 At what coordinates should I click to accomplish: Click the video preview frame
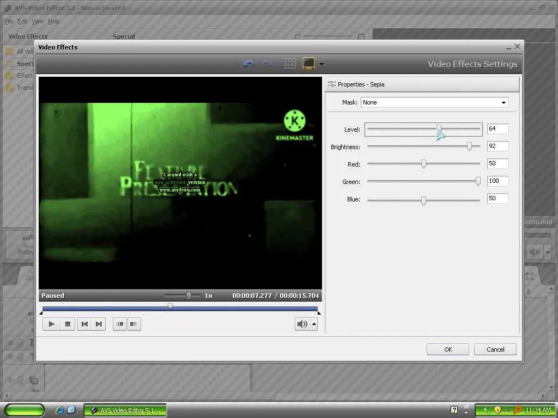(180, 183)
